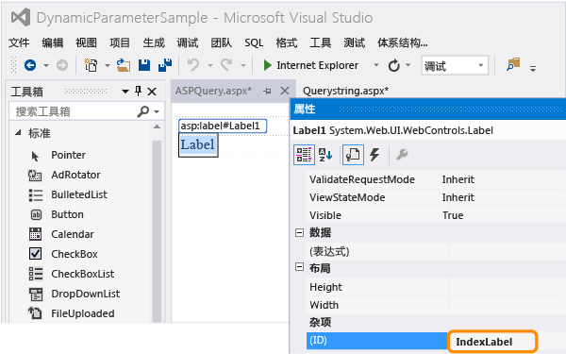Open the 编辑 menu
The image size is (566, 354).
[52, 43]
